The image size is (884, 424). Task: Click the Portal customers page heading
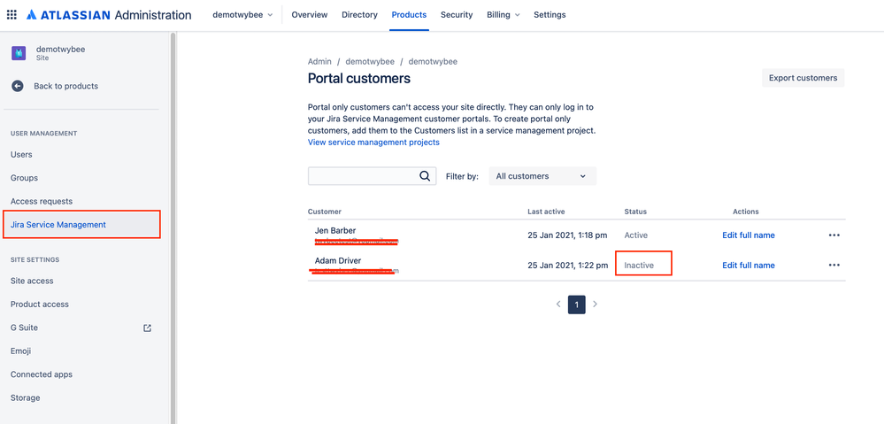(x=359, y=79)
